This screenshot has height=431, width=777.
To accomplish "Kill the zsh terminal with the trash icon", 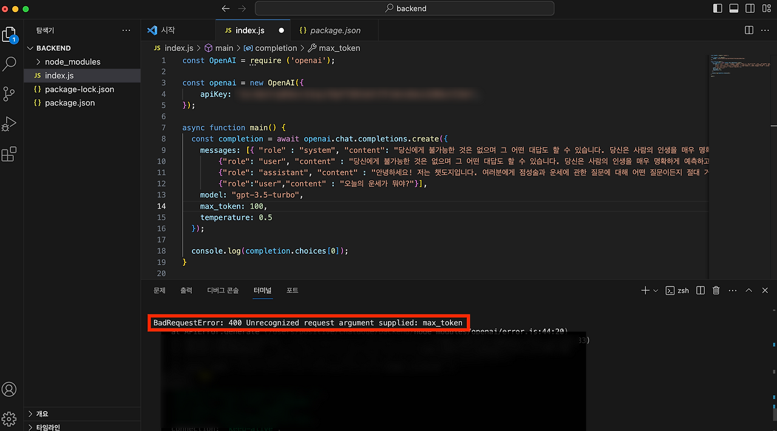I will [716, 290].
